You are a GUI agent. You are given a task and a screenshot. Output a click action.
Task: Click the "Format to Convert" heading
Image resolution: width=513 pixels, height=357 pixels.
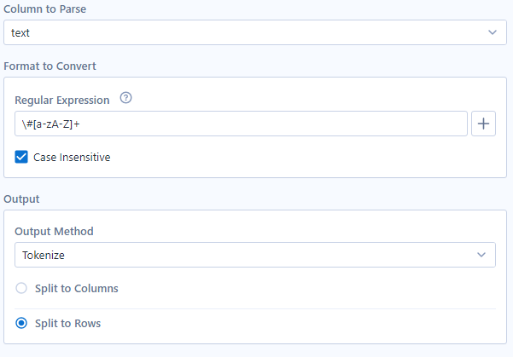(x=50, y=66)
